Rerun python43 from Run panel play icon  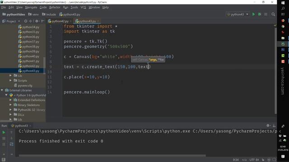point(4,132)
